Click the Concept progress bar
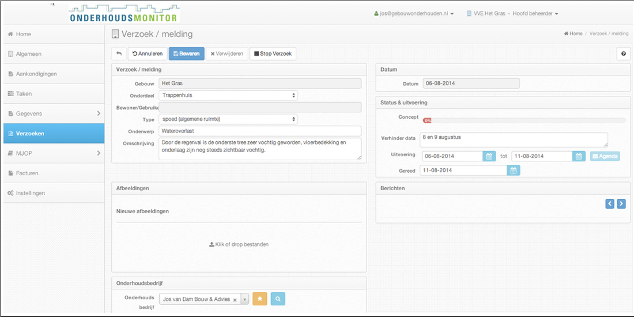The height and width of the screenshot is (317, 634). (524, 120)
